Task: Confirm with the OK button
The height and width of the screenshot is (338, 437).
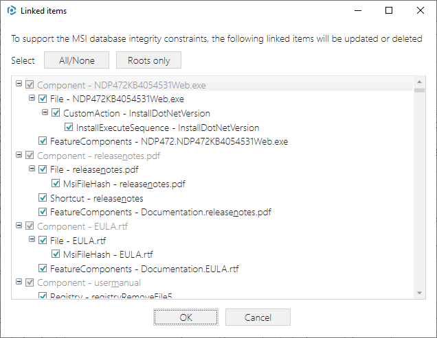Action: click(186, 317)
